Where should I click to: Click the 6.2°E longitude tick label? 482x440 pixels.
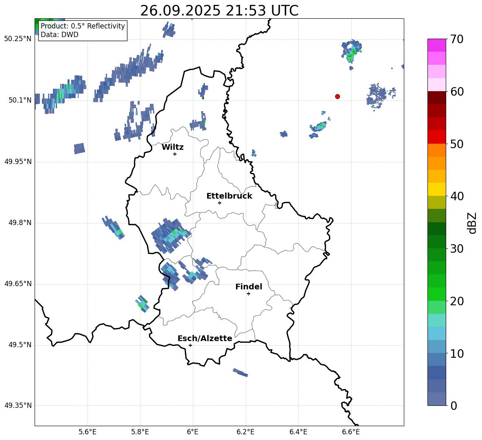coord(245,431)
